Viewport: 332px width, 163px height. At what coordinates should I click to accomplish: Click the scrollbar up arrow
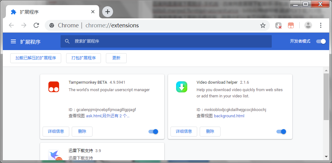point(326,70)
